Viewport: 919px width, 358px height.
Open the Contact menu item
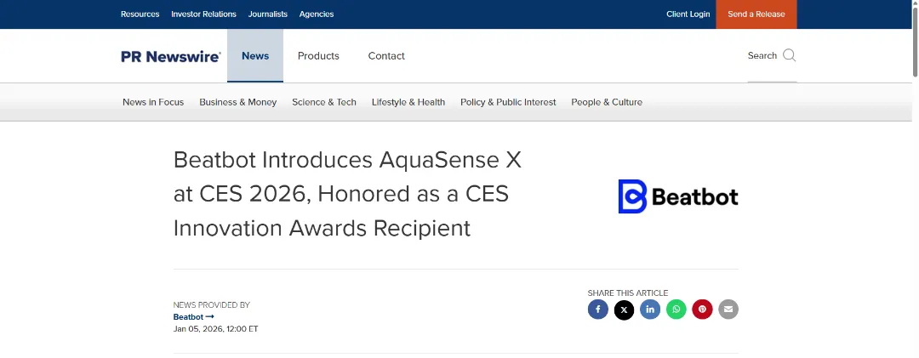[x=386, y=56]
